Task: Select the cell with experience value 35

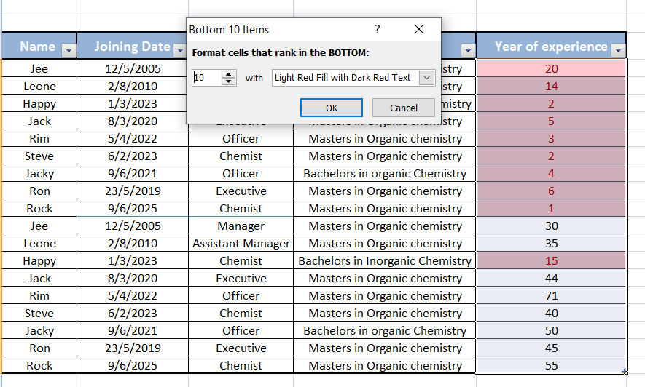Action: point(551,244)
